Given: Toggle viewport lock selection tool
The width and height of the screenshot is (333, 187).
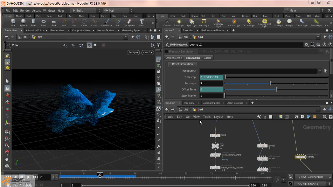Looking at the screenshot, I should click(x=7, y=88).
